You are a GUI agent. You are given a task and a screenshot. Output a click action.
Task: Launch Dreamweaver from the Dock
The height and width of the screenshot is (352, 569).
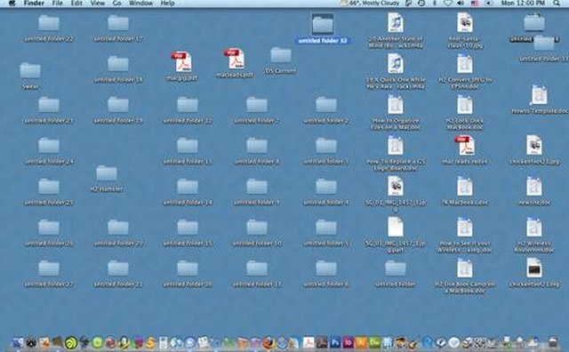(x=374, y=342)
